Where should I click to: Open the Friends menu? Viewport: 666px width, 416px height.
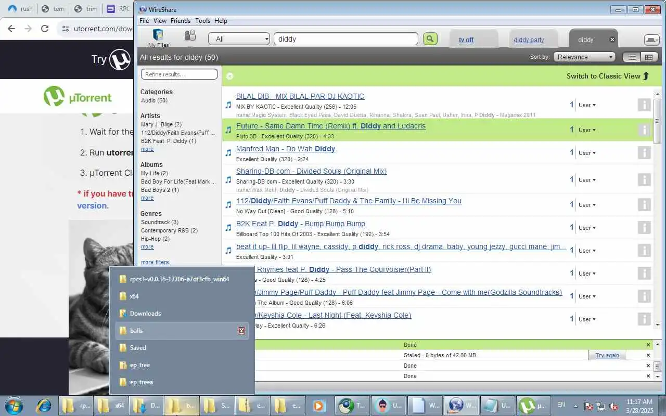[181, 21]
